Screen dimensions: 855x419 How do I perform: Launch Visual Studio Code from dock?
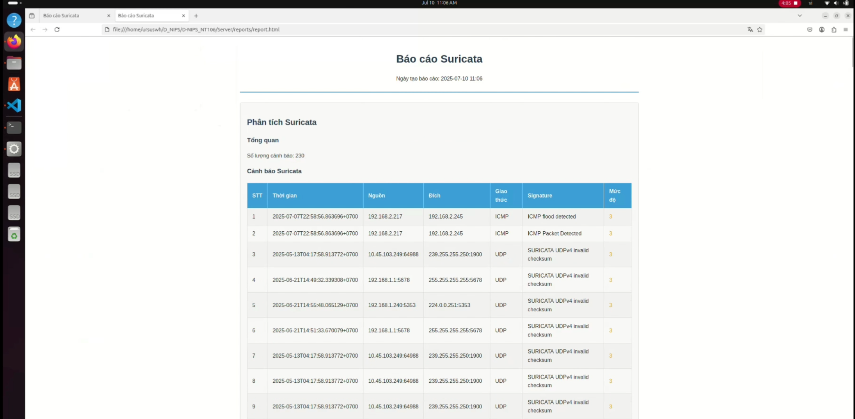coord(14,105)
